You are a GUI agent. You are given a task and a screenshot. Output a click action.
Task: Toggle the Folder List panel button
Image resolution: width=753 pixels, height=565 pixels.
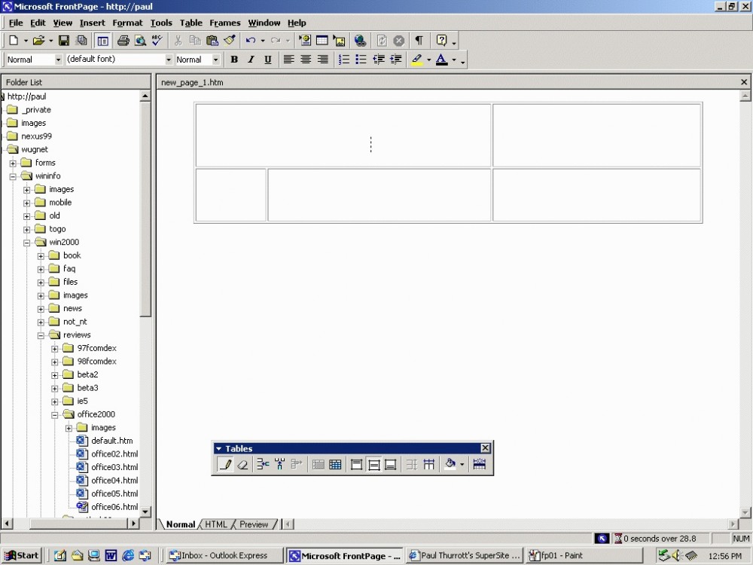tap(102, 41)
